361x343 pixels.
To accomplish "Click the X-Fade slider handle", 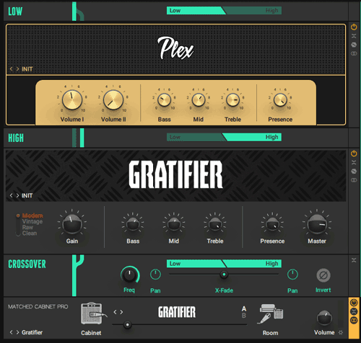I will 224,275.
